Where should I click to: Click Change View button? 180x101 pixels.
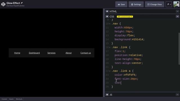click(154, 4)
